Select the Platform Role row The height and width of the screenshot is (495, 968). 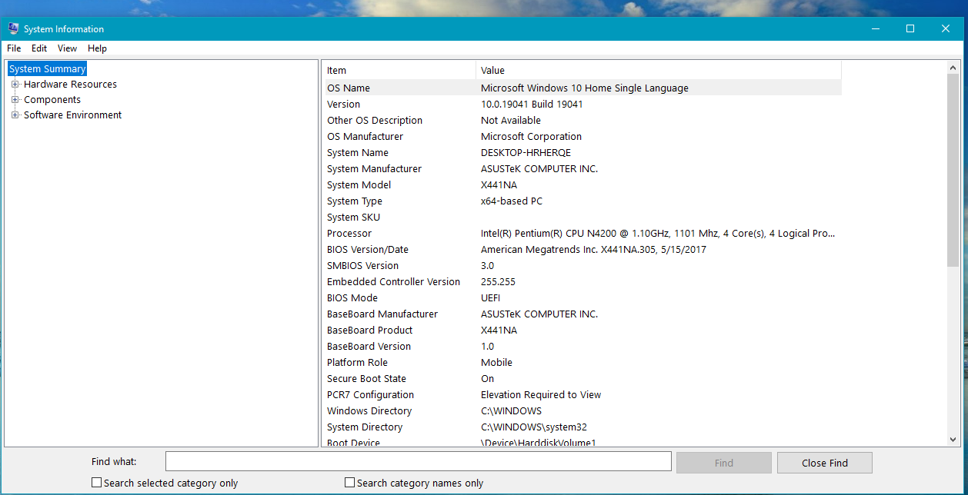click(x=582, y=362)
